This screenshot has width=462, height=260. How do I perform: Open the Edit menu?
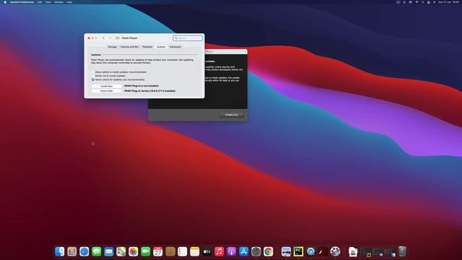coord(40,2)
